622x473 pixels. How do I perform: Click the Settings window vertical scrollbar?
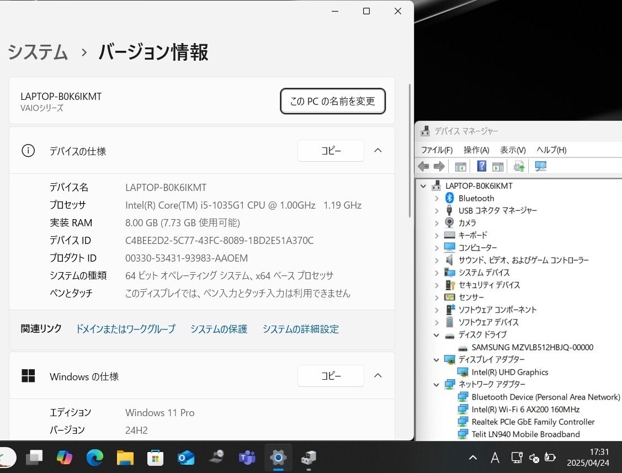pos(410,151)
